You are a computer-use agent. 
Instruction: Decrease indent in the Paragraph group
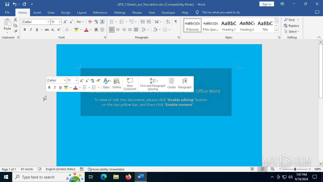[143, 22]
